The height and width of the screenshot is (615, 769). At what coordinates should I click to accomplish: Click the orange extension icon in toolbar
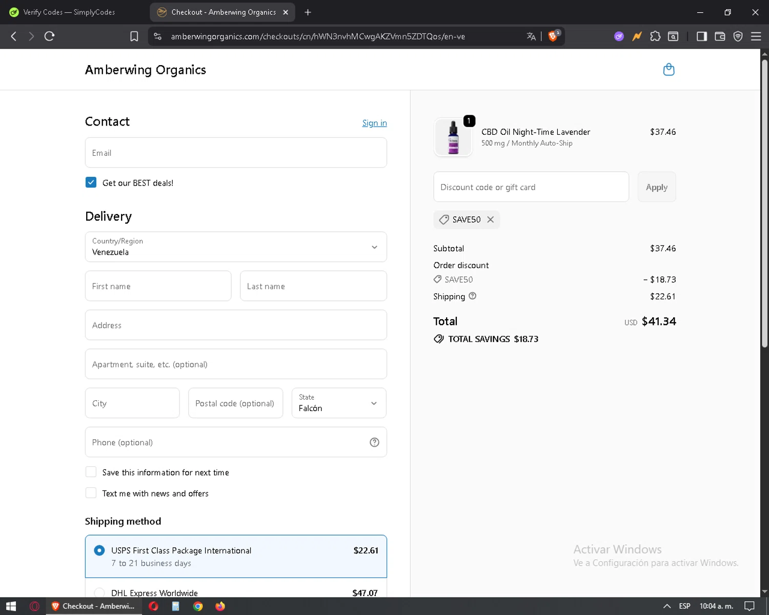637,36
